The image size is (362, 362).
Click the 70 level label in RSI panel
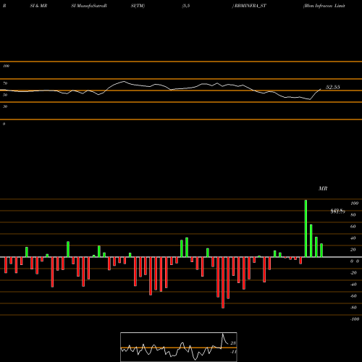tap(5, 83)
